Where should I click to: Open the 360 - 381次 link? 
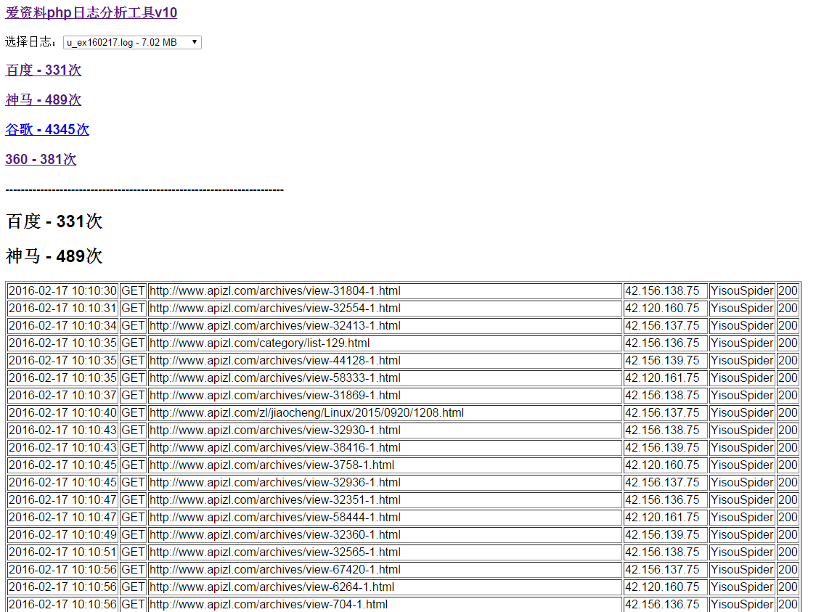pyautogui.click(x=41, y=160)
